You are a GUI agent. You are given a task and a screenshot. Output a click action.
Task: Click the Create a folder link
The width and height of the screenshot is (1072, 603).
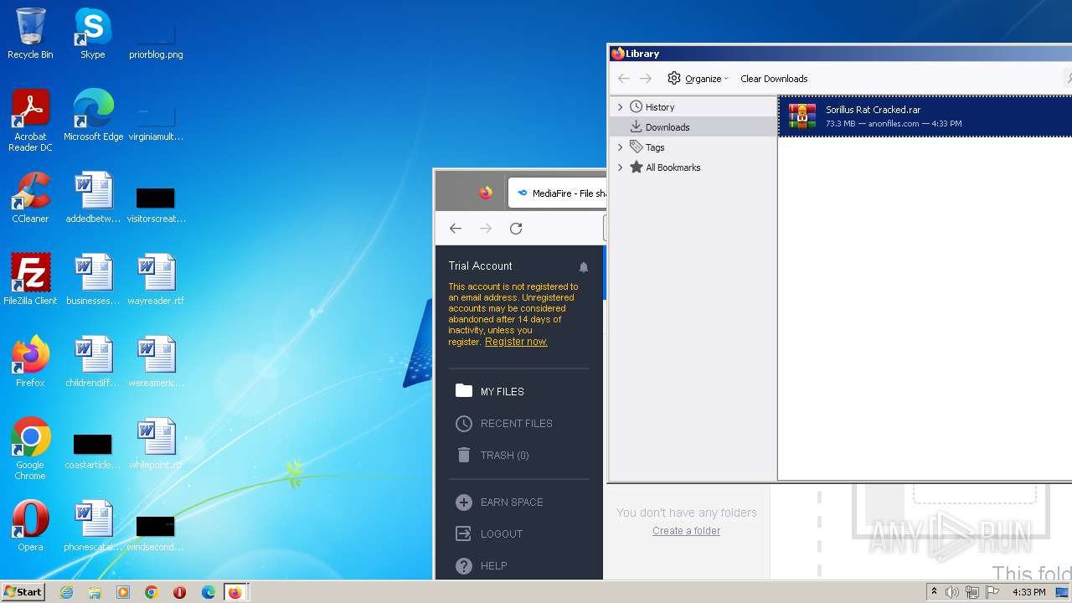[x=686, y=531]
